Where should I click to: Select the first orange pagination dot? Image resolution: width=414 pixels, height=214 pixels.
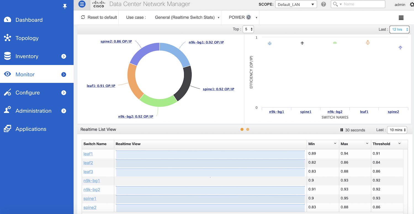242,129
